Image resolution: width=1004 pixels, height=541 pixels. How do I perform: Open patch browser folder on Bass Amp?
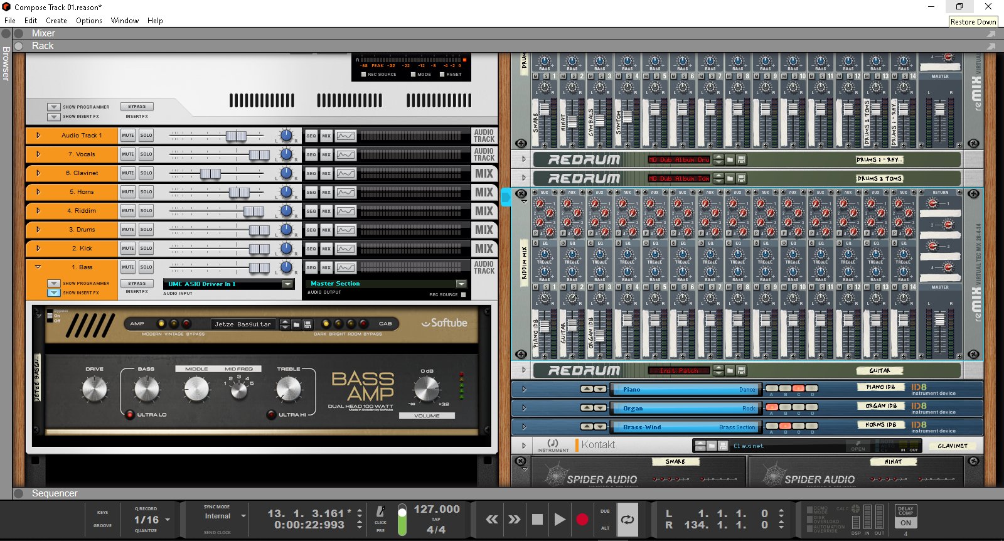click(x=296, y=324)
